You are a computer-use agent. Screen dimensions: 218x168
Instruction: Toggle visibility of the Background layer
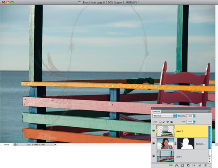pos(153,143)
